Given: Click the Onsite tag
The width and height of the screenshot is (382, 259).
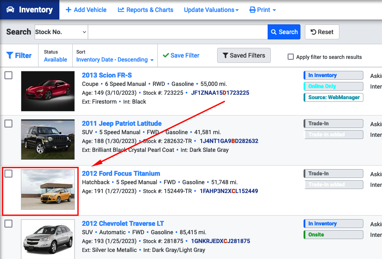Looking at the screenshot, I should click(333, 235).
